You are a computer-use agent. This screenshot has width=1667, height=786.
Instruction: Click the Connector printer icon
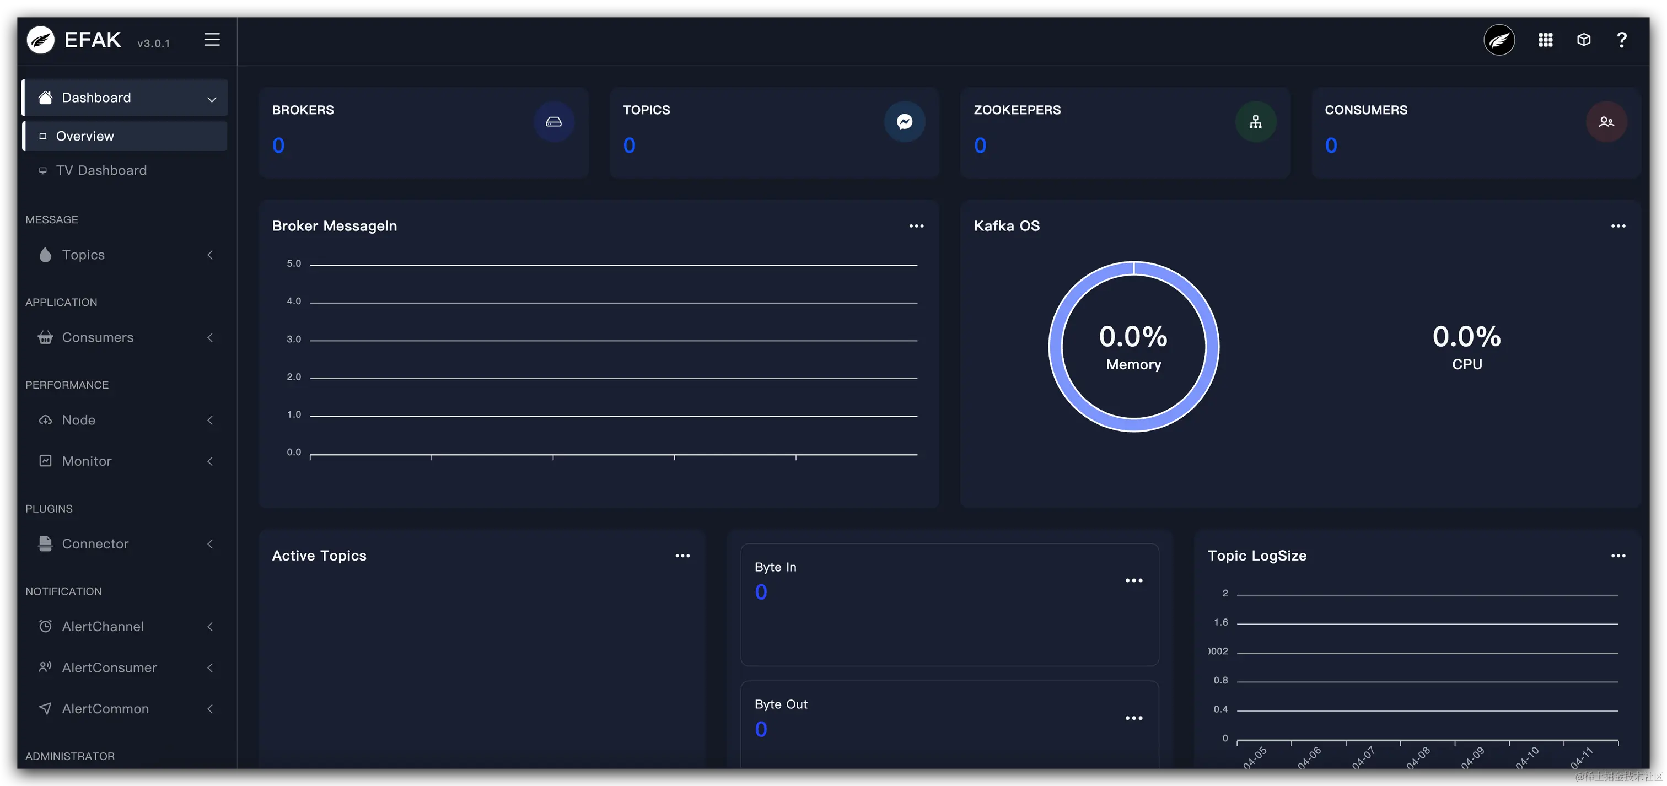coord(45,544)
